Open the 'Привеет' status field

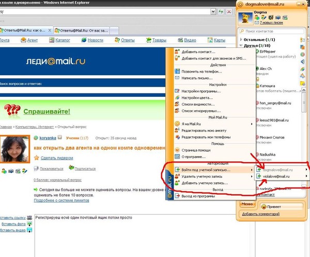point(282,207)
